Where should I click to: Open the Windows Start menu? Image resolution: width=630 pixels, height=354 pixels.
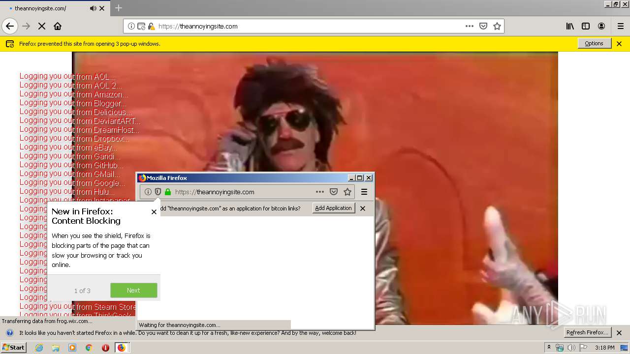tap(13, 348)
